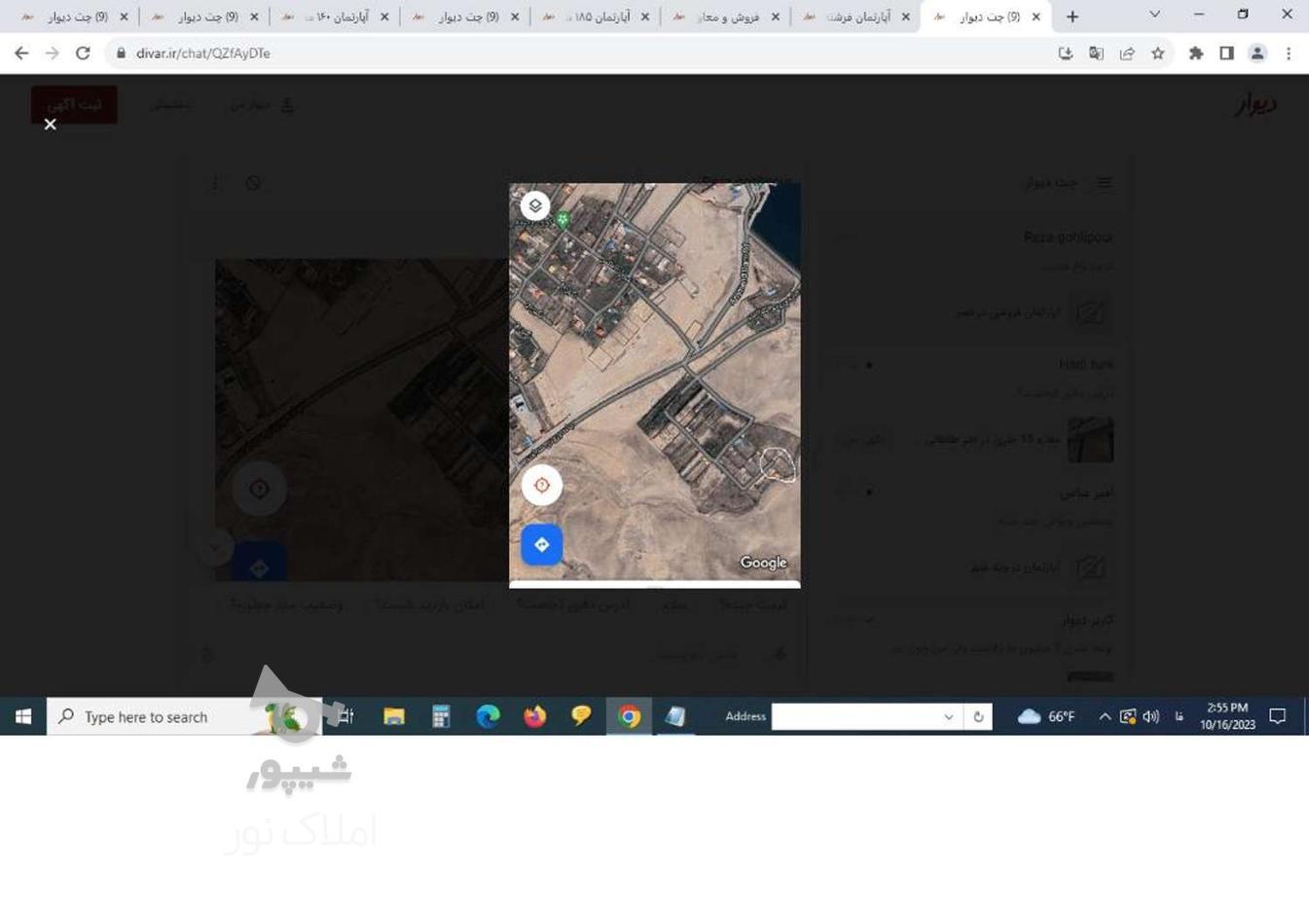Expand the tab search chevron
1309x911 pixels.
[1154, 15]
